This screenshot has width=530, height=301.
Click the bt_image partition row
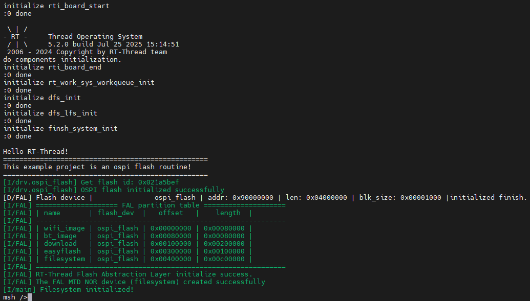point(143,236)
